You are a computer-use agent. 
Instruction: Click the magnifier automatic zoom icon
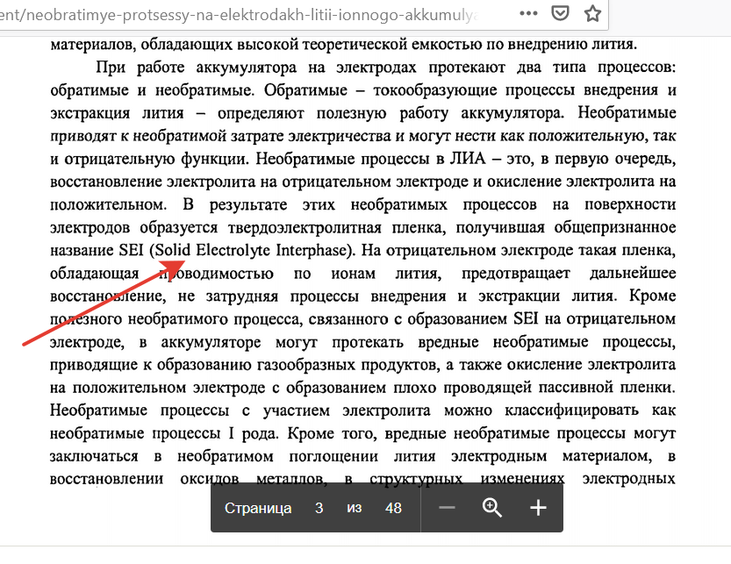pyautogui.click(x=492, y=508)
